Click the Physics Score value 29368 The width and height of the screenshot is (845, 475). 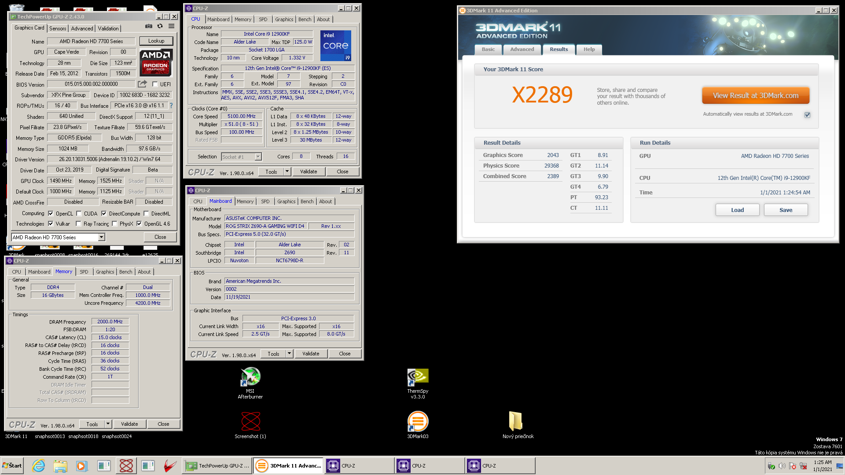click(x=551, y=166)
